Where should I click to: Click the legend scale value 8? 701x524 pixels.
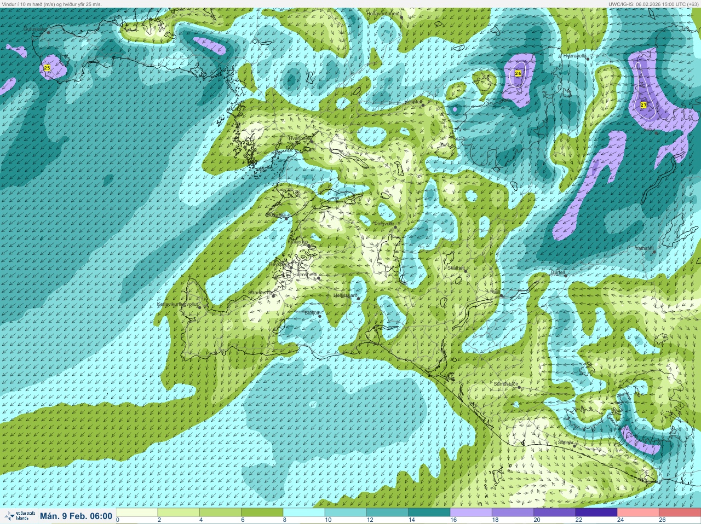(285, 520)
